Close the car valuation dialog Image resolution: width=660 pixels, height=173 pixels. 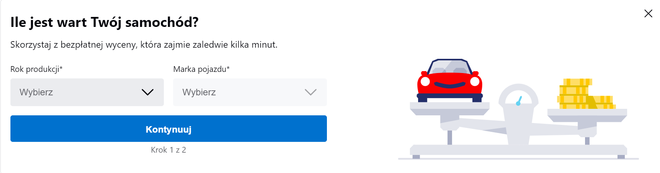[x=648, y=14]
